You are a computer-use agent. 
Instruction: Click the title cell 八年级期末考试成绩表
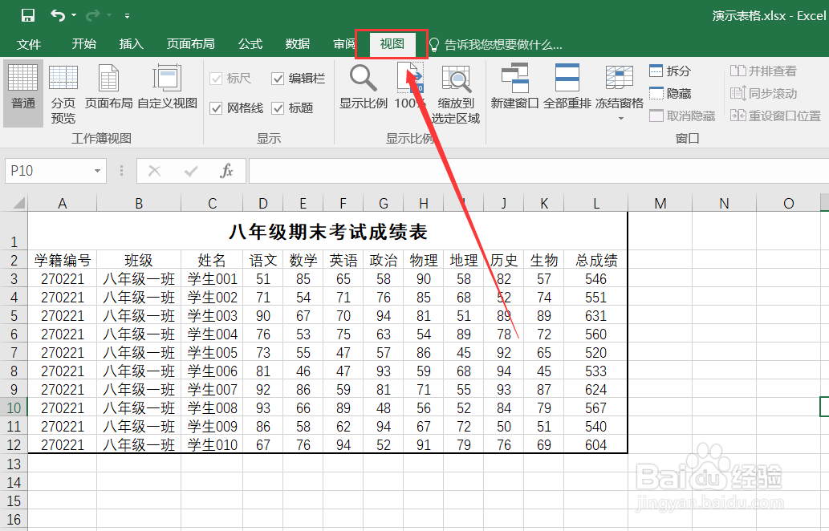327,232
